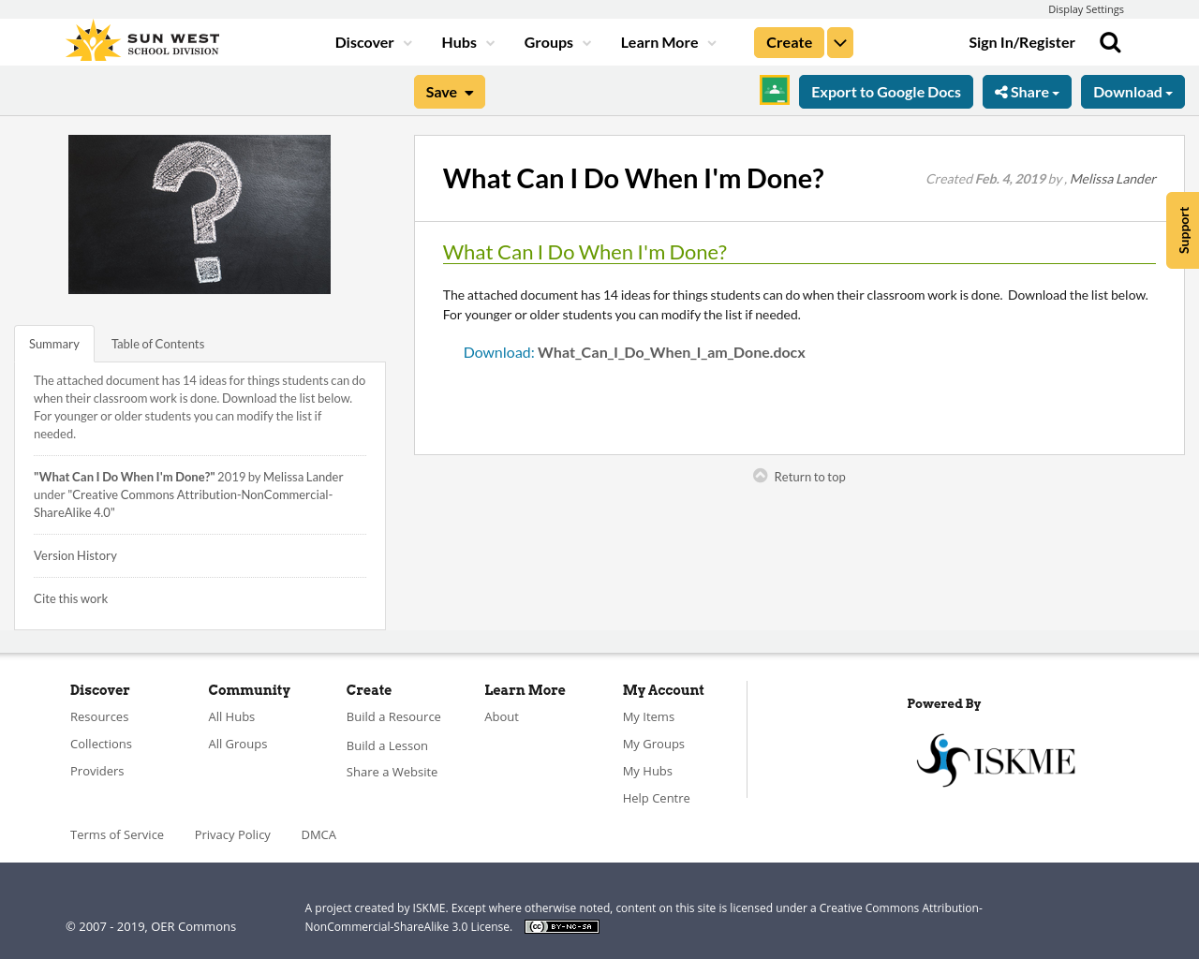Screen dimensions: 1199x959
Task: Share resource to Google Classroom
Action: coord(774,91)
